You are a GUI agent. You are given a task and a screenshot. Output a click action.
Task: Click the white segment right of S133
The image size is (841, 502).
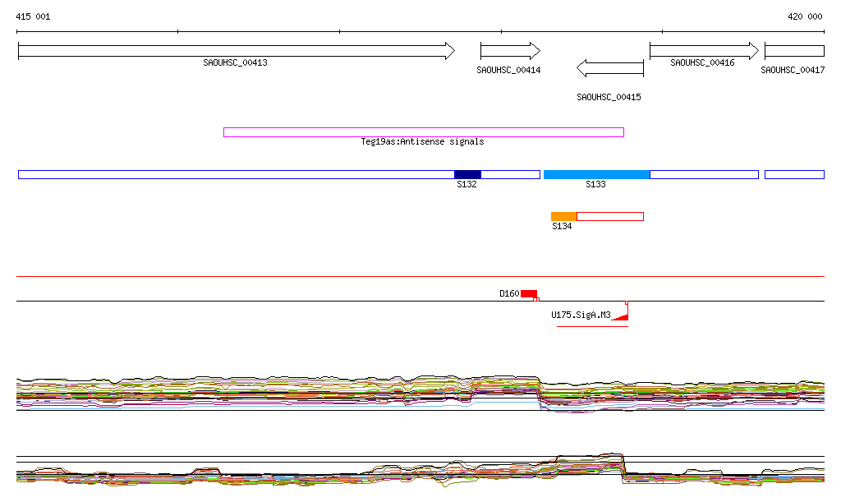704,174
